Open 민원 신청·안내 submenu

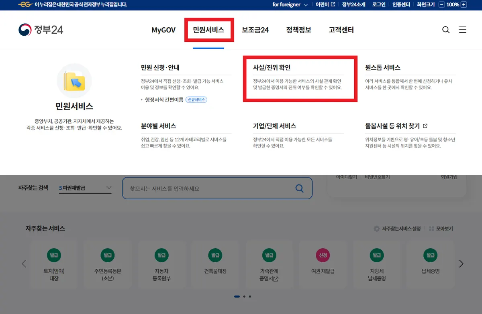pos(160,67)
